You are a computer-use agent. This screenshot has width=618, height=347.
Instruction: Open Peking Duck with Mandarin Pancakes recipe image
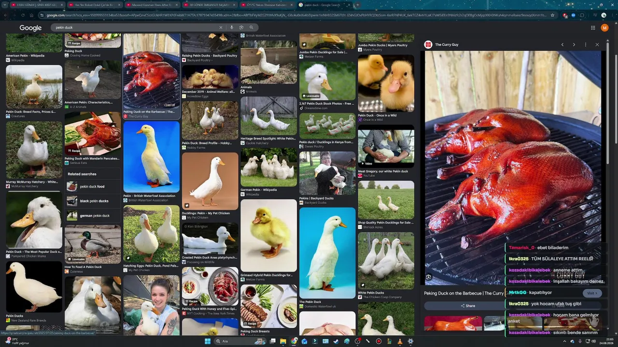[x=93, y=133]
